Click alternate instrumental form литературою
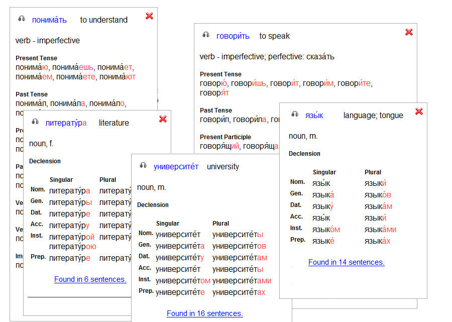 click(73, 247)
